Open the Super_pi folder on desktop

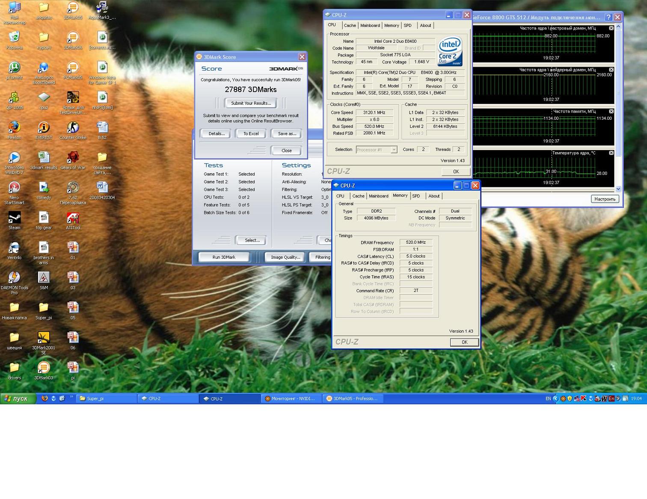coord(43,310)
